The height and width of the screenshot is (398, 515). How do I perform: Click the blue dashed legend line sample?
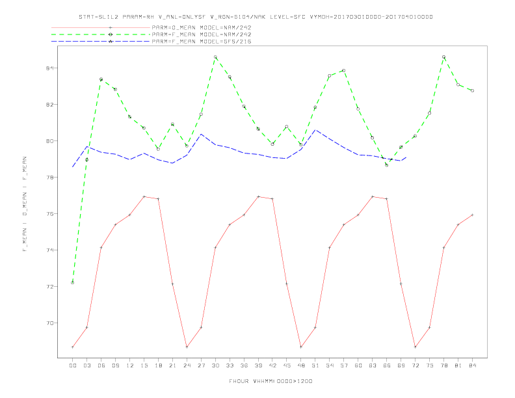coord(101,42)
